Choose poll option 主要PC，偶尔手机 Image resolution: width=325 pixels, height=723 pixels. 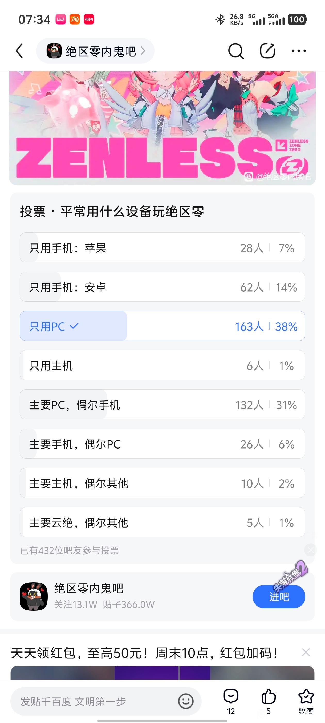(x=162, y=404)
